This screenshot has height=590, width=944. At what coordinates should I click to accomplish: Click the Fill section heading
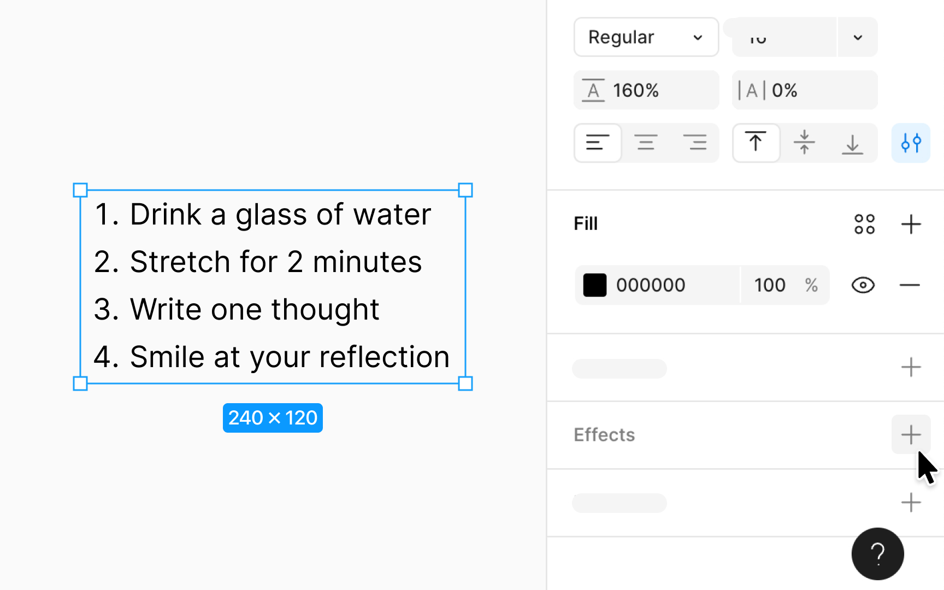pyautogui.click(x=585, y=223)
